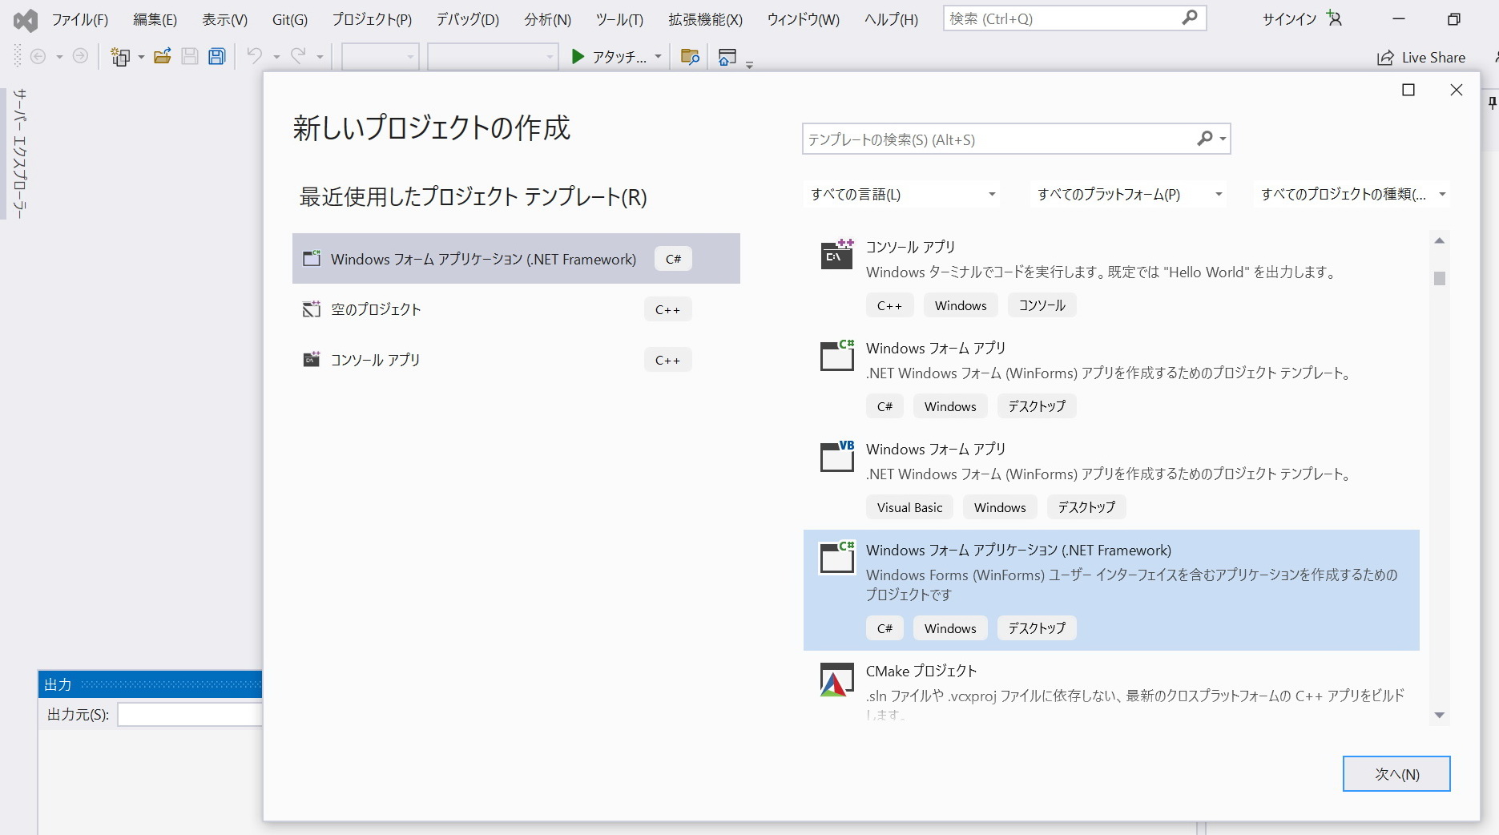Open the ファイル(F) menu
The width and height of the screenshot is (1499, 835).
click(80, 19)
